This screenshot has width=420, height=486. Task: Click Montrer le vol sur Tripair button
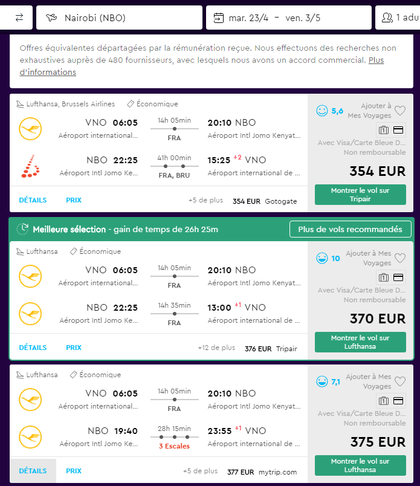(360, 195)
